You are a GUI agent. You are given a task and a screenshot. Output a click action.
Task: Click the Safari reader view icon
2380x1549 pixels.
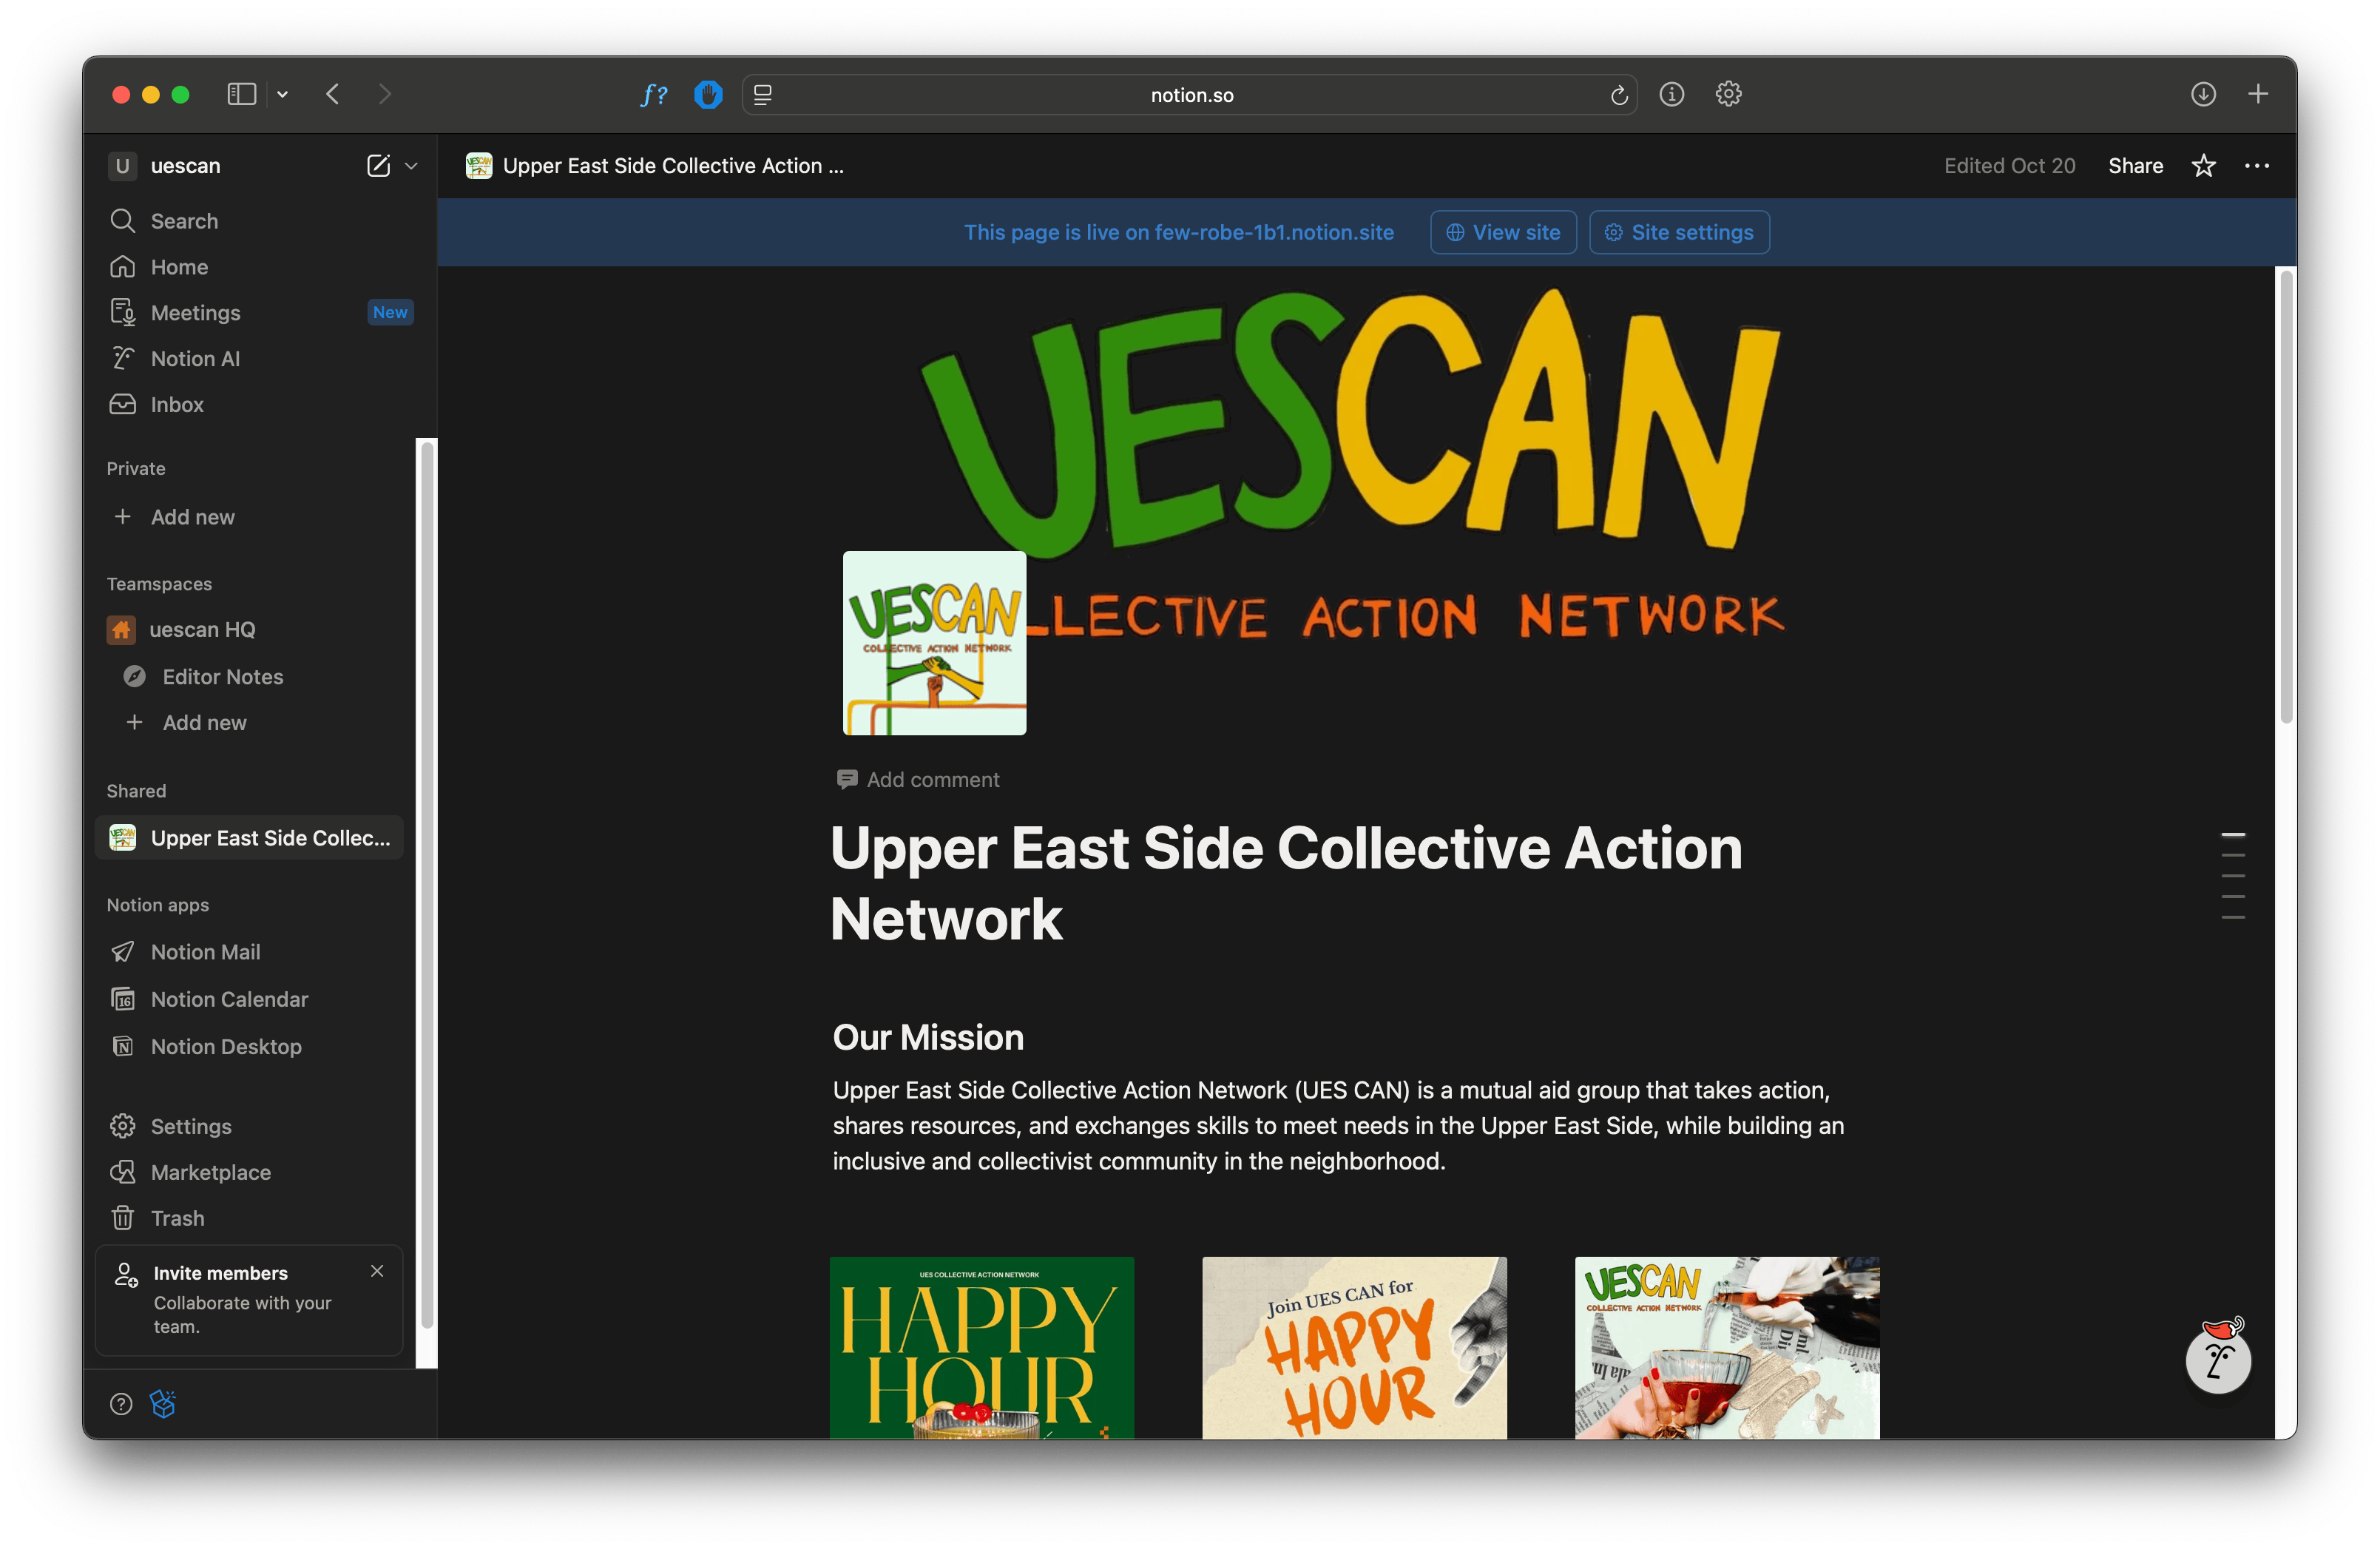coord(763,95)
